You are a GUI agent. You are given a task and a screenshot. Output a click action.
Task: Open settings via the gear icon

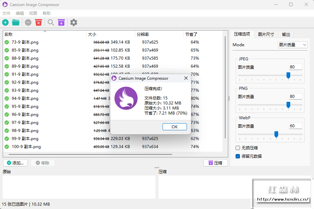click(74, 22)
